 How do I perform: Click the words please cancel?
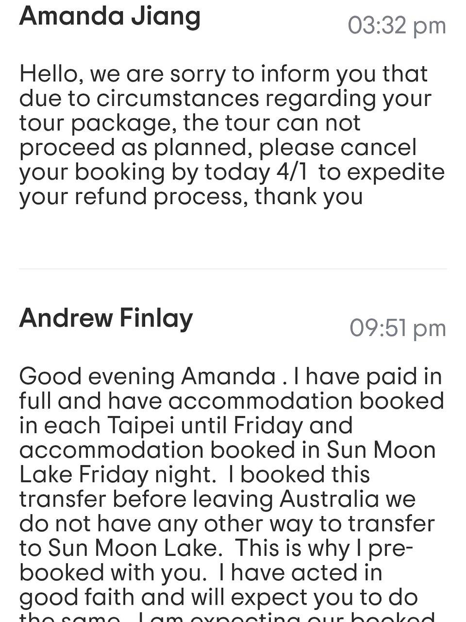pyautogui.click(x=337, y=148)
